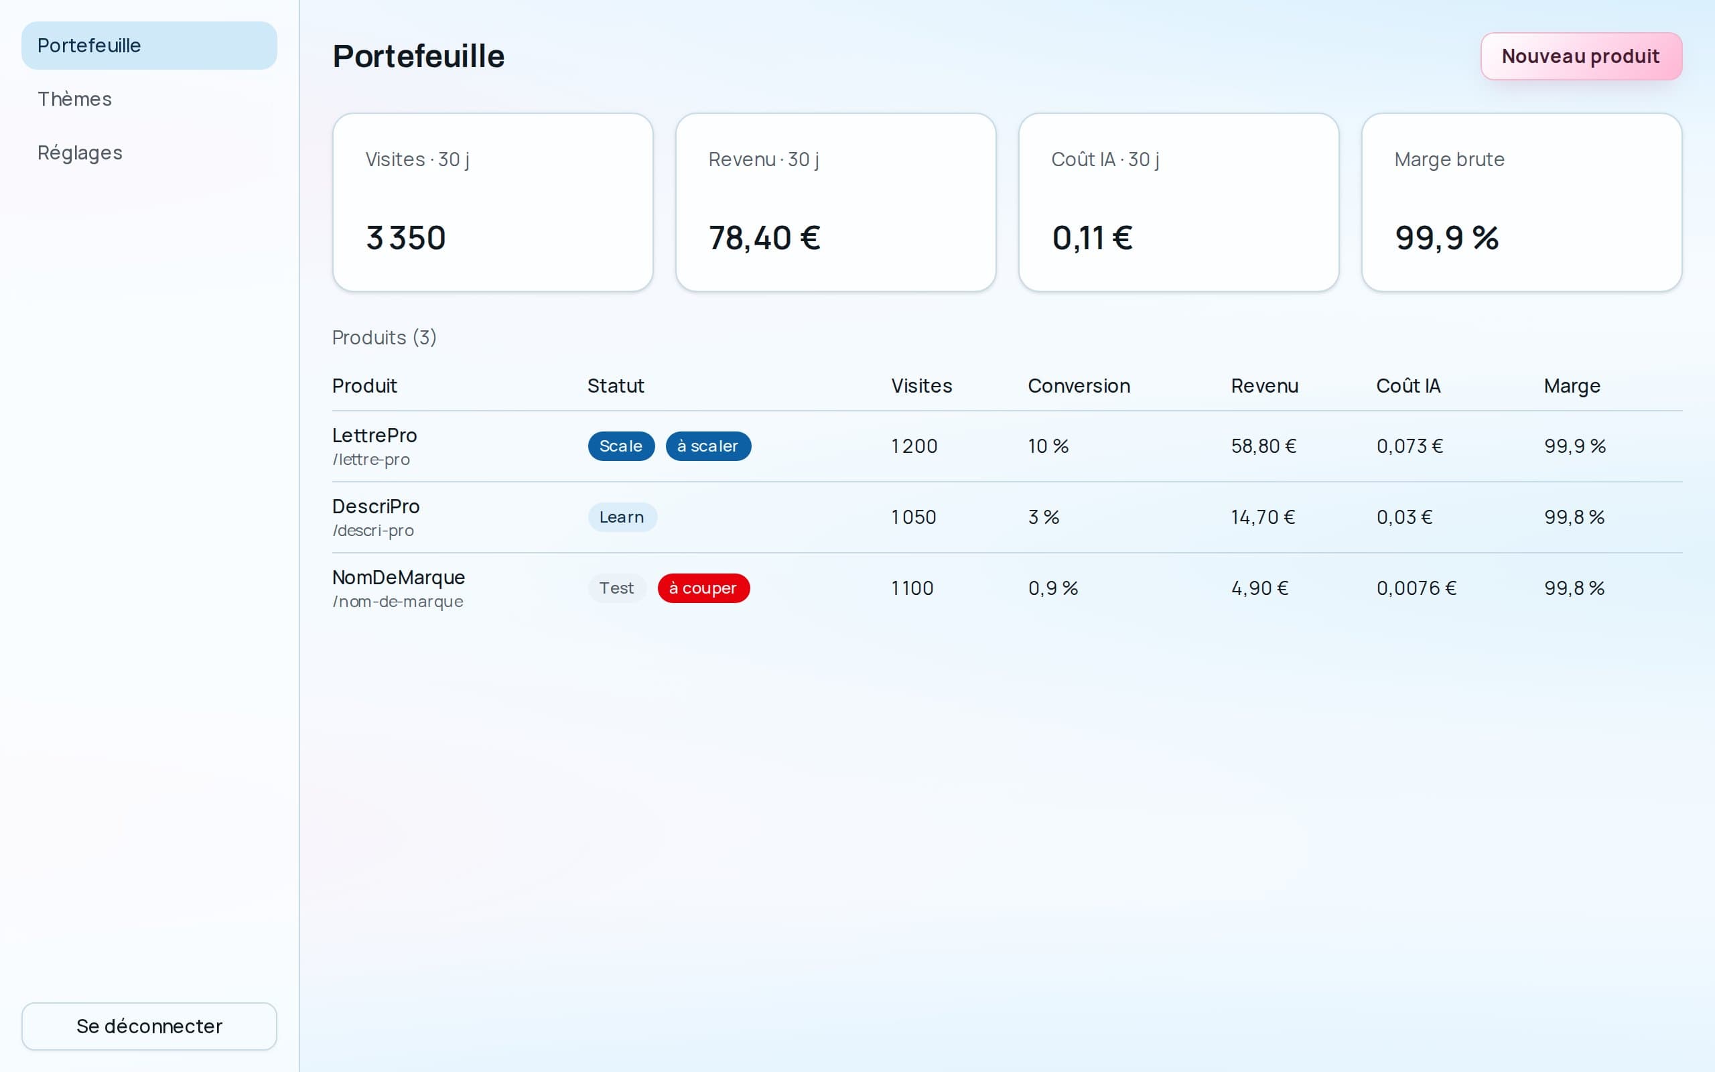
Task: Open the LettrePro product row
Action: 1007,447
